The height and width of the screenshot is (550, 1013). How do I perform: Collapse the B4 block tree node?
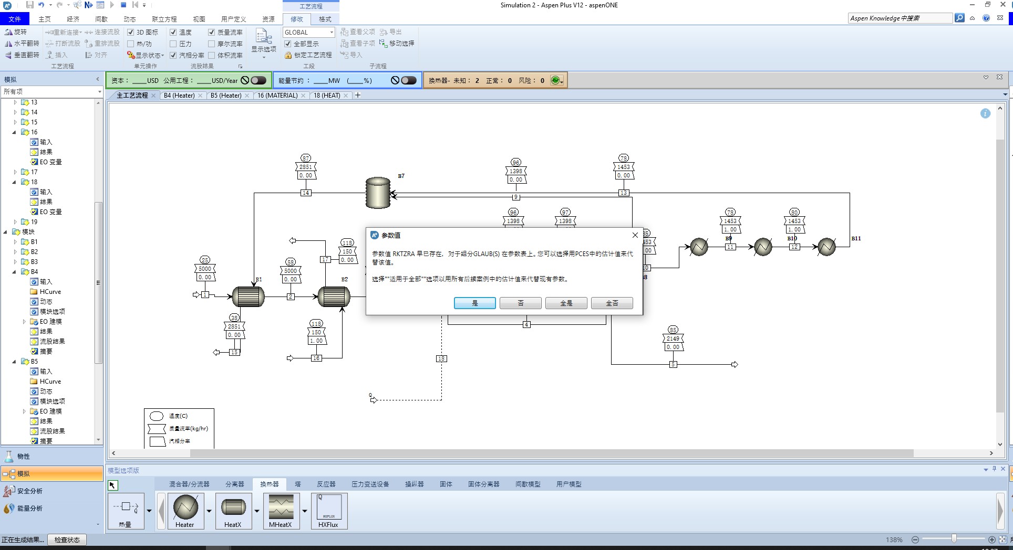[15, 272]
